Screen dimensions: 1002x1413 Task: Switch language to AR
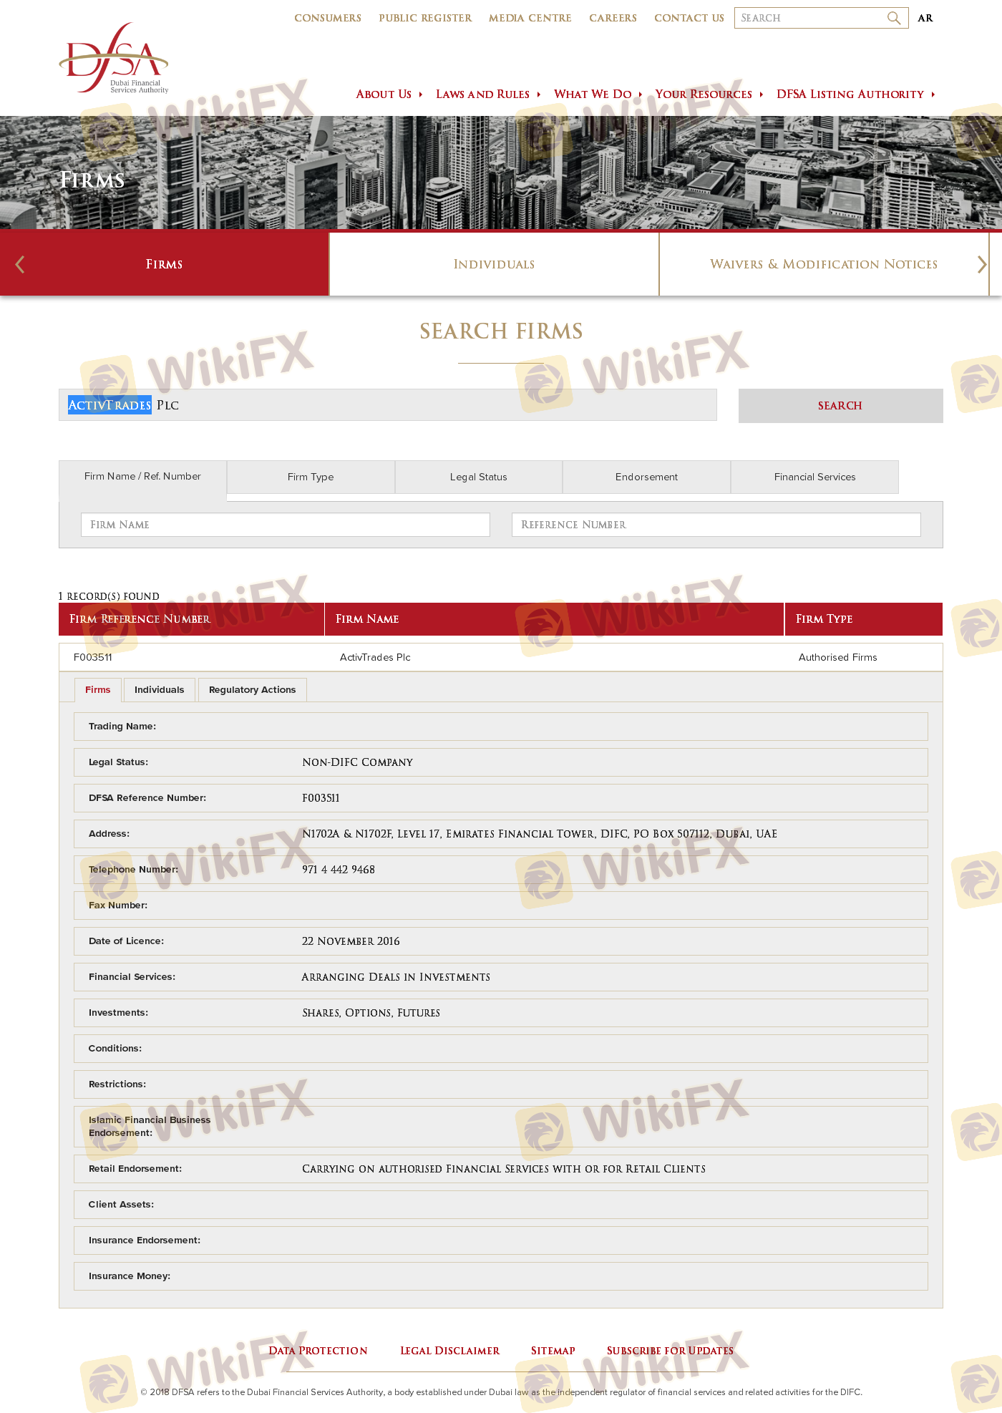tap(925, 18)
